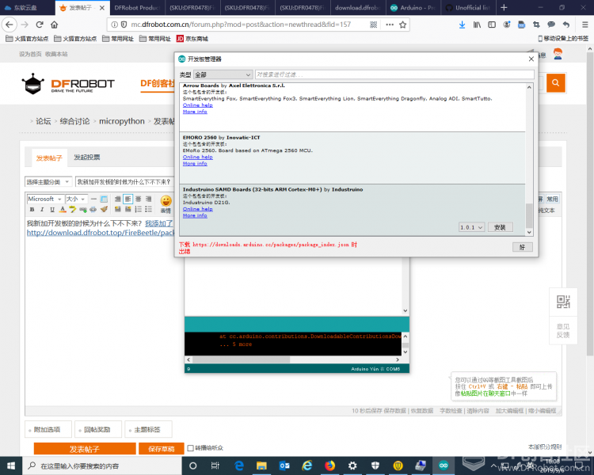The height and width of the screenshot is (475, 594).
Task: Click the QR code icon on right sidebar
Action: 563,302
